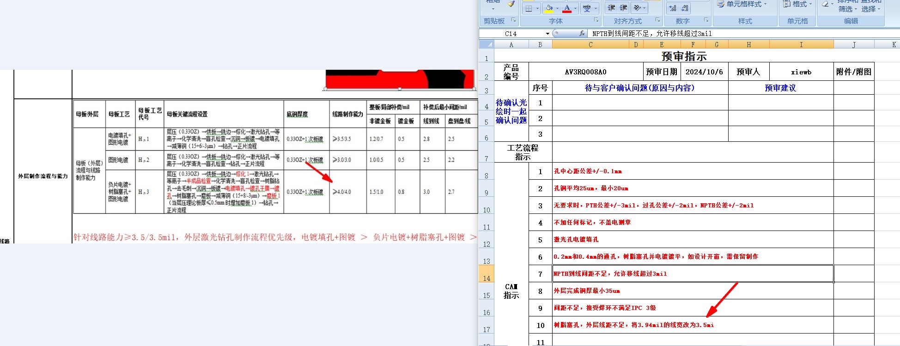Select the cell 树脂塞孔, 外层线距不足
This screenshot has width=900, height=346.
(693, 325)
